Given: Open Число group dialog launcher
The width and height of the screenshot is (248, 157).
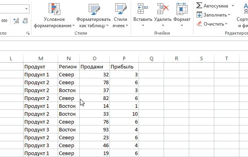Looking at the screenshot, I should [x=28, y=33].
